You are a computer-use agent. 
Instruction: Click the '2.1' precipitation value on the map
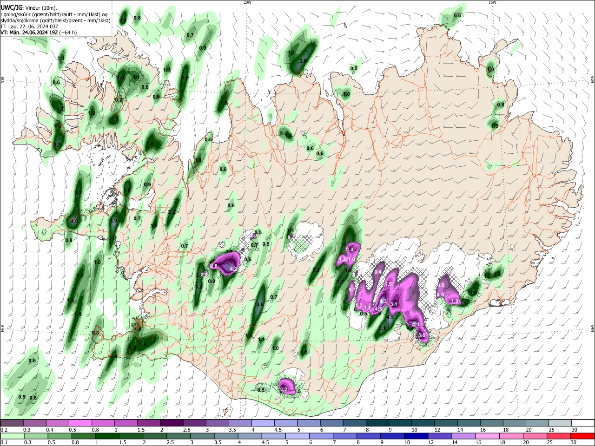tap(316, 270)
